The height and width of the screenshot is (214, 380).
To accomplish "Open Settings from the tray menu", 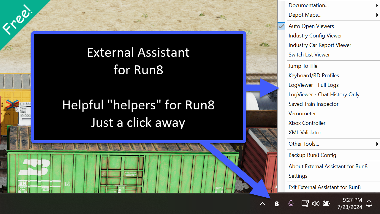I will 298,176.
